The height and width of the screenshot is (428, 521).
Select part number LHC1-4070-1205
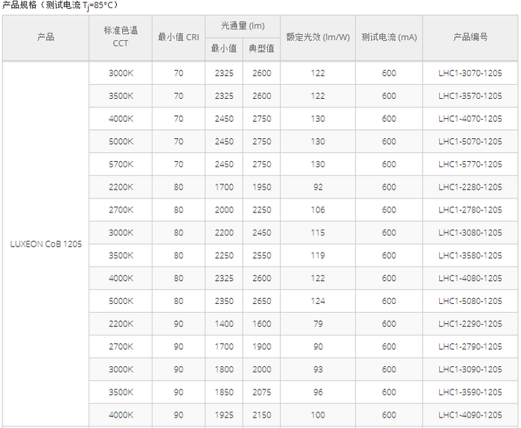point(470,119)
